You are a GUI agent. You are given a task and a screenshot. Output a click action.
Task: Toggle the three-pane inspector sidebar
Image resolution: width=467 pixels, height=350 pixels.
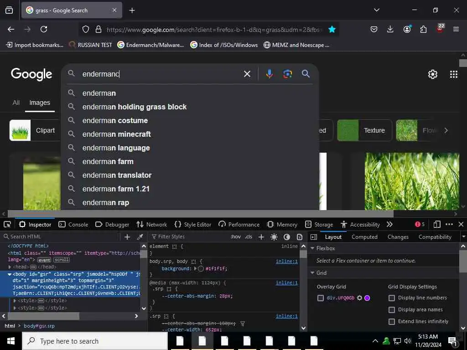point(314,237)
